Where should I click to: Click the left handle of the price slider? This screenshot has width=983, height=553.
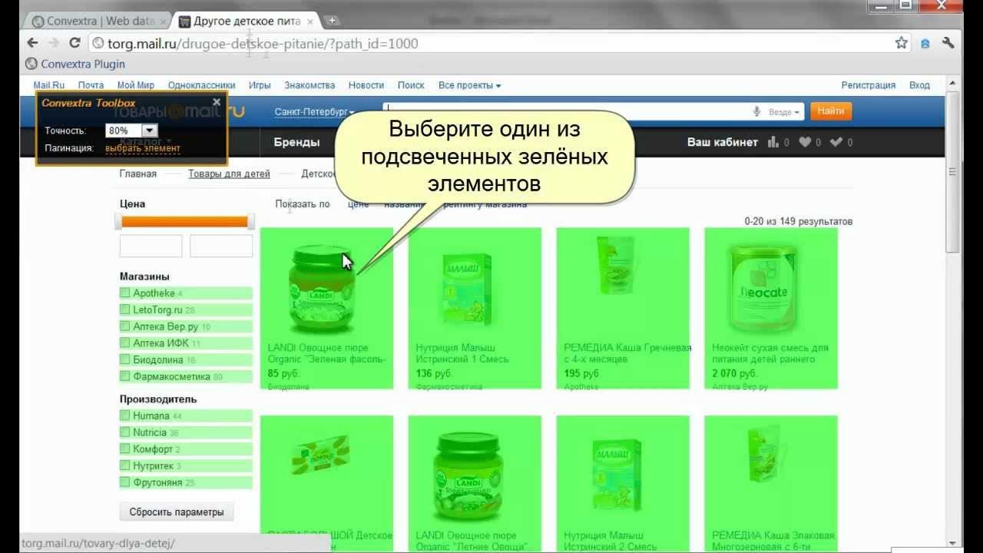(118, 222)
